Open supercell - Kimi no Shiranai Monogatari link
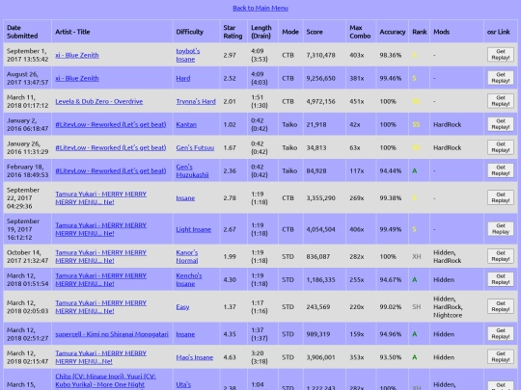Viewport: 521px width, 390px height. [x=112, y=334]
